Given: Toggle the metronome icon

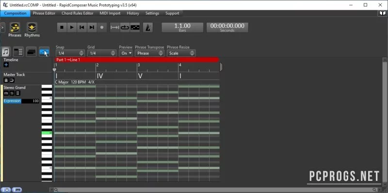Looking at the screenshot, I should point(148,27).
